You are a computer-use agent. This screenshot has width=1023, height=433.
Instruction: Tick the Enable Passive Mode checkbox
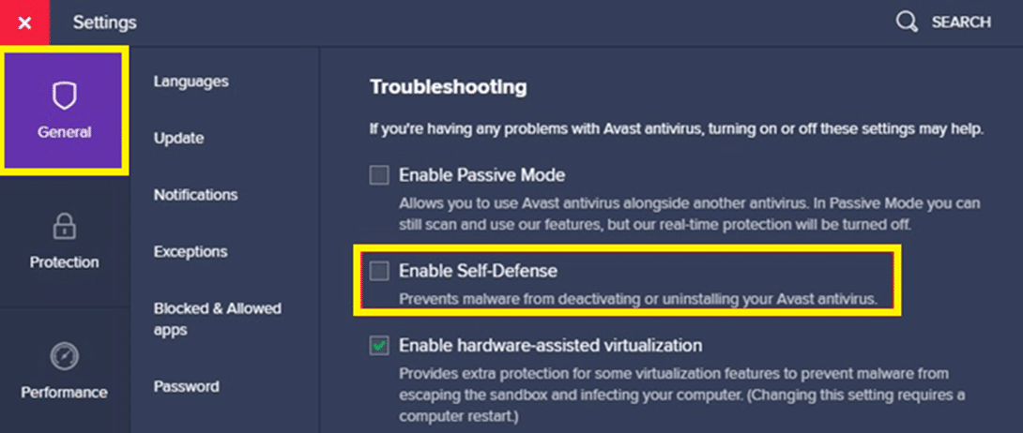(x=379, y=174)
